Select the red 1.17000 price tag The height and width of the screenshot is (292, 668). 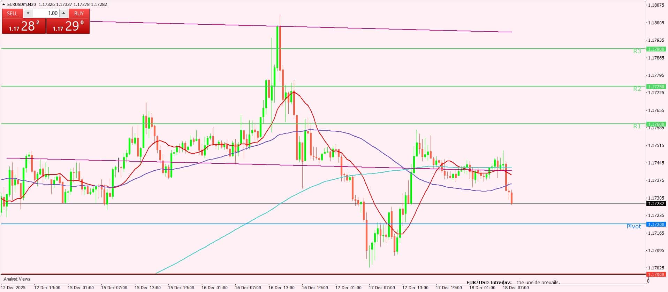tap(656, 274)
